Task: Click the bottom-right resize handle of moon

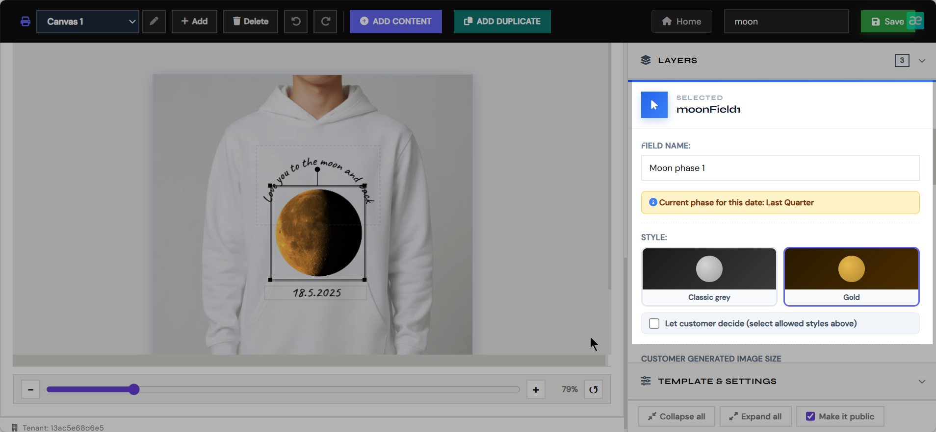Action: pos(364,280)
